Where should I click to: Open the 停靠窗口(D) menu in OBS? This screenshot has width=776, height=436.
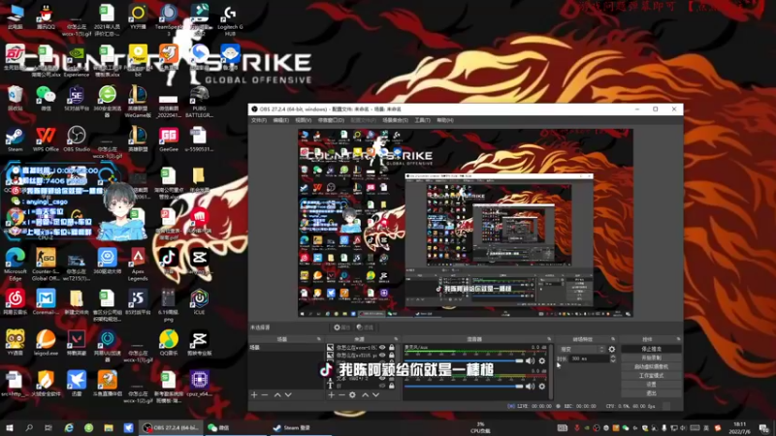click(331, 120)
